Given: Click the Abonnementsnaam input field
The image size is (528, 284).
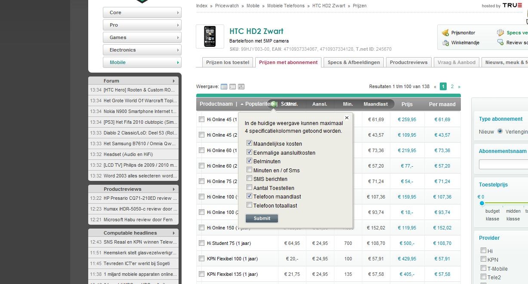Looking at the screenshot, I should 503,164.
